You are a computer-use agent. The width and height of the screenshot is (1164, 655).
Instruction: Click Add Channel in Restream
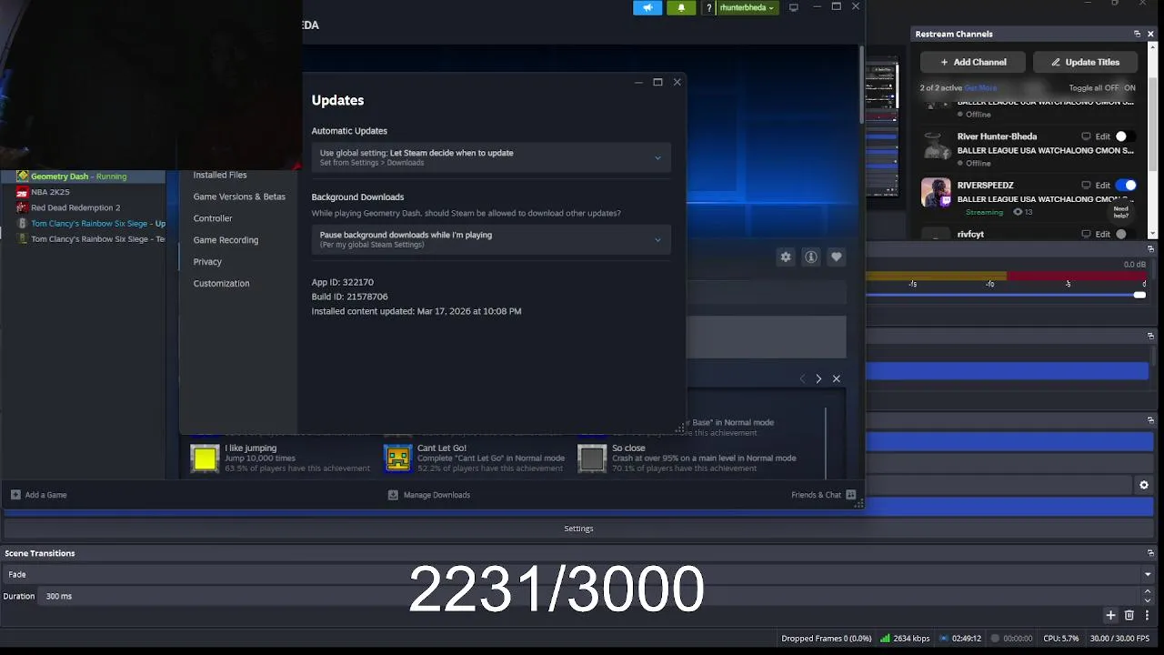tap(973, 62)
